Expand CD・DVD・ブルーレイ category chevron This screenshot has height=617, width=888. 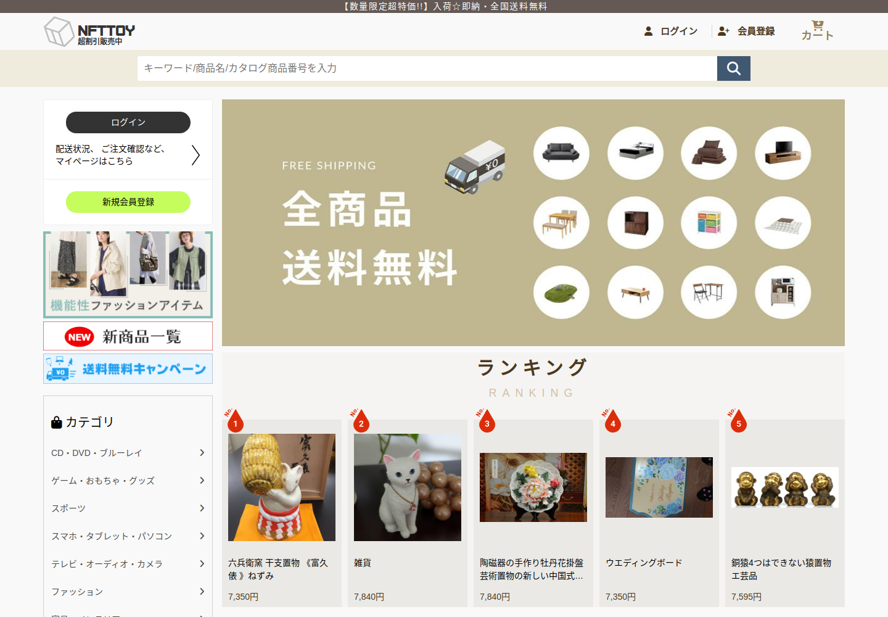[202, 453]
